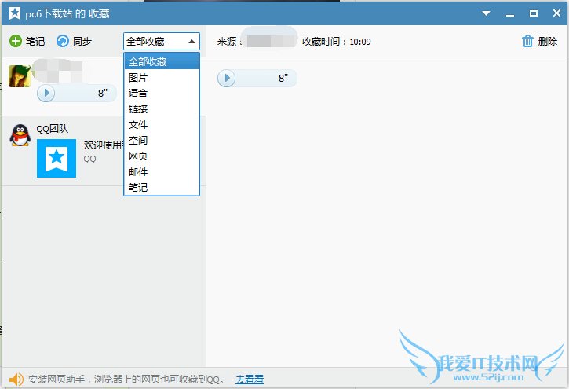Select 全部收藏 in the dropdown list
The image size is (569, 389).
coord(162,61)
